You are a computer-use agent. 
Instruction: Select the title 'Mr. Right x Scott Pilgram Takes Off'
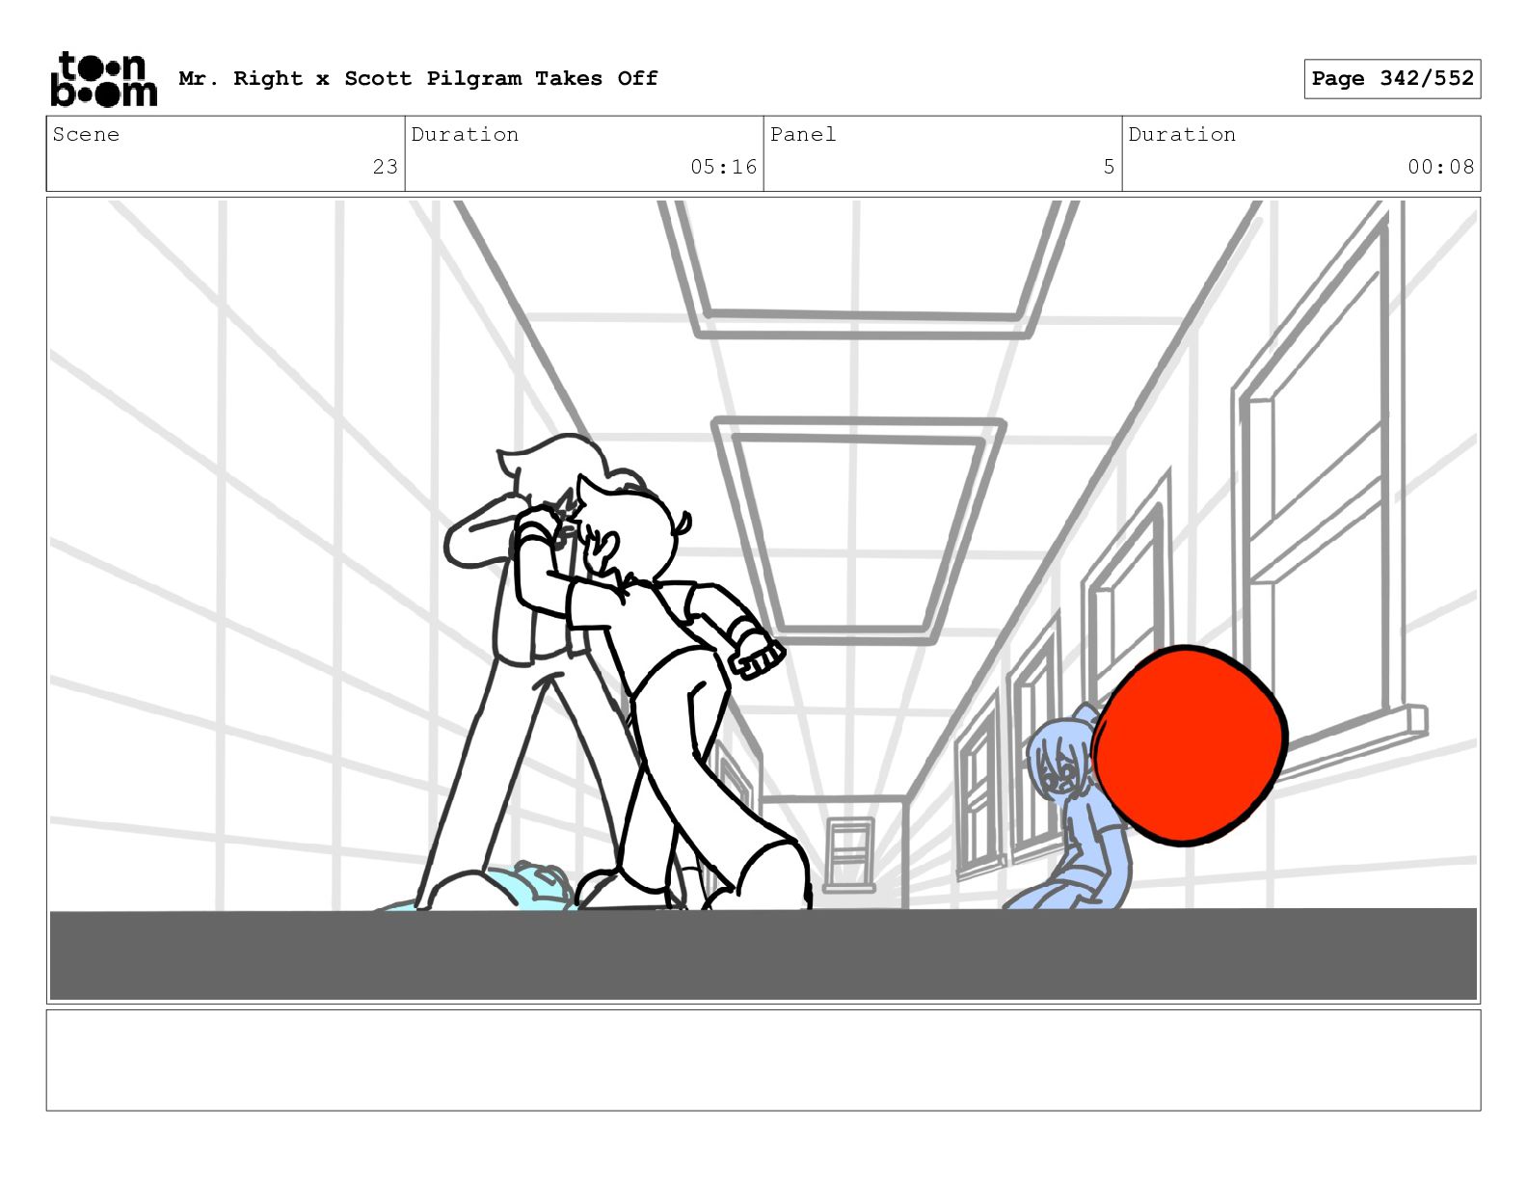pos(418,78)
